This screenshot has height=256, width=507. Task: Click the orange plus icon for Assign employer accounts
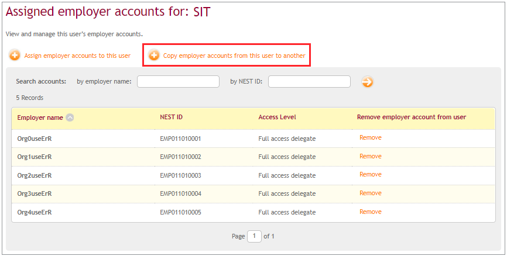point(15,56)
